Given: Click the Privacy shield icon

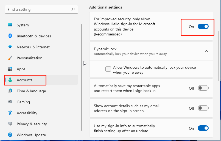Looking at the screenshot, I should coord(10,124).
